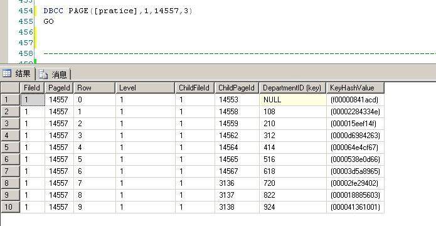Select row header number 1
This screenshot has height=226, width=436.
[10, 100]
